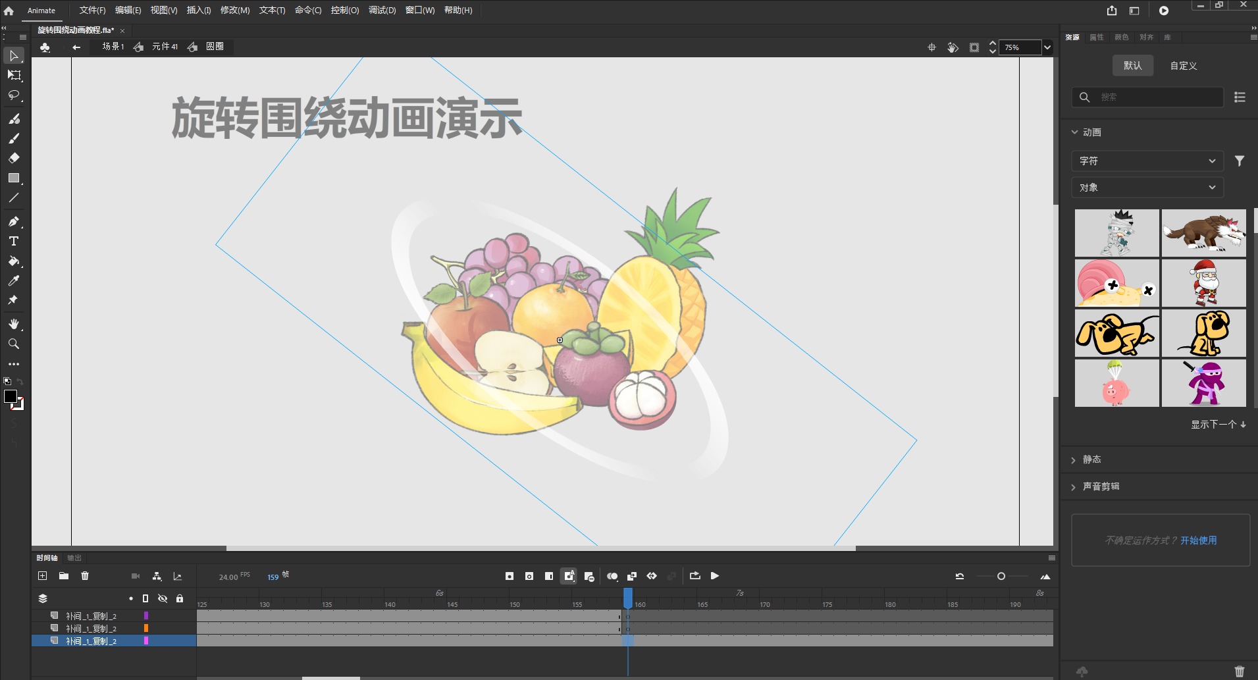Click the 自定义 assets button

1184,66
